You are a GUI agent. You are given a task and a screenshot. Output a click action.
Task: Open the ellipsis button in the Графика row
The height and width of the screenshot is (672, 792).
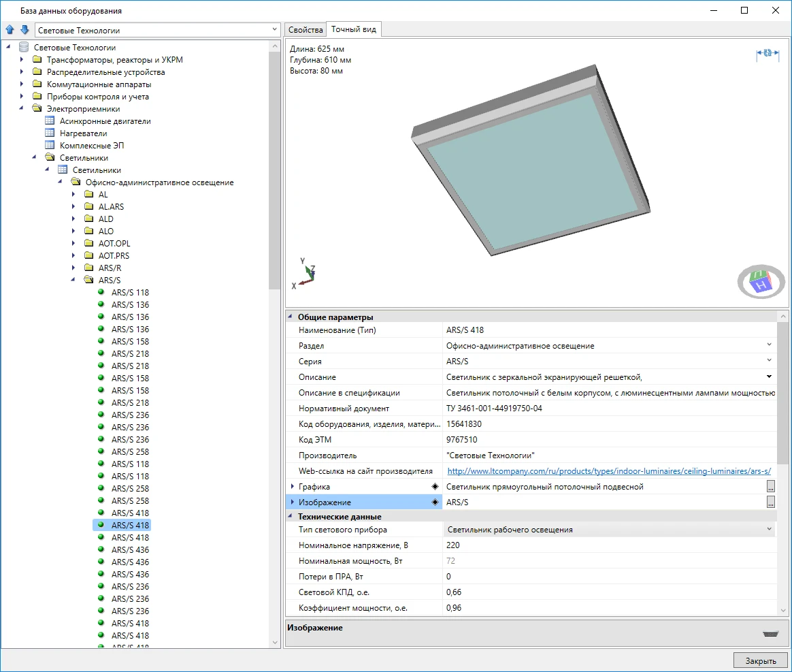tap(770, 487)
